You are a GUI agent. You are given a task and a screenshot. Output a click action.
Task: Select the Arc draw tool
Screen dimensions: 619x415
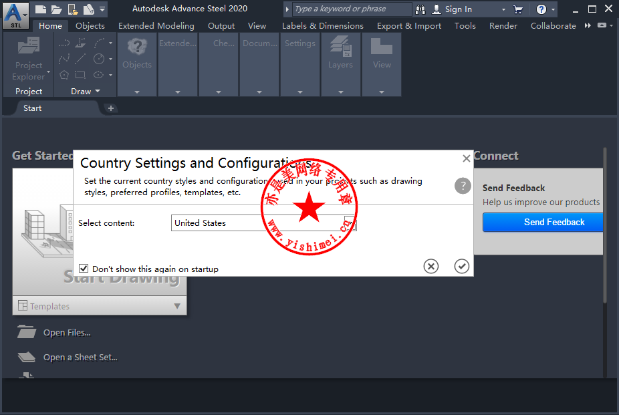(99, 43)
